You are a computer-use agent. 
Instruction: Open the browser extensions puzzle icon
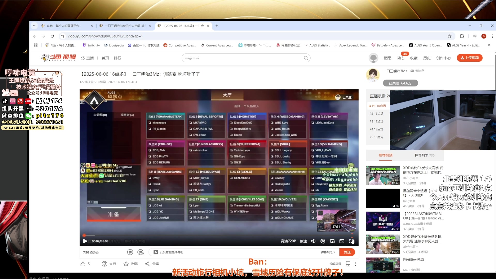coord(462,36)
